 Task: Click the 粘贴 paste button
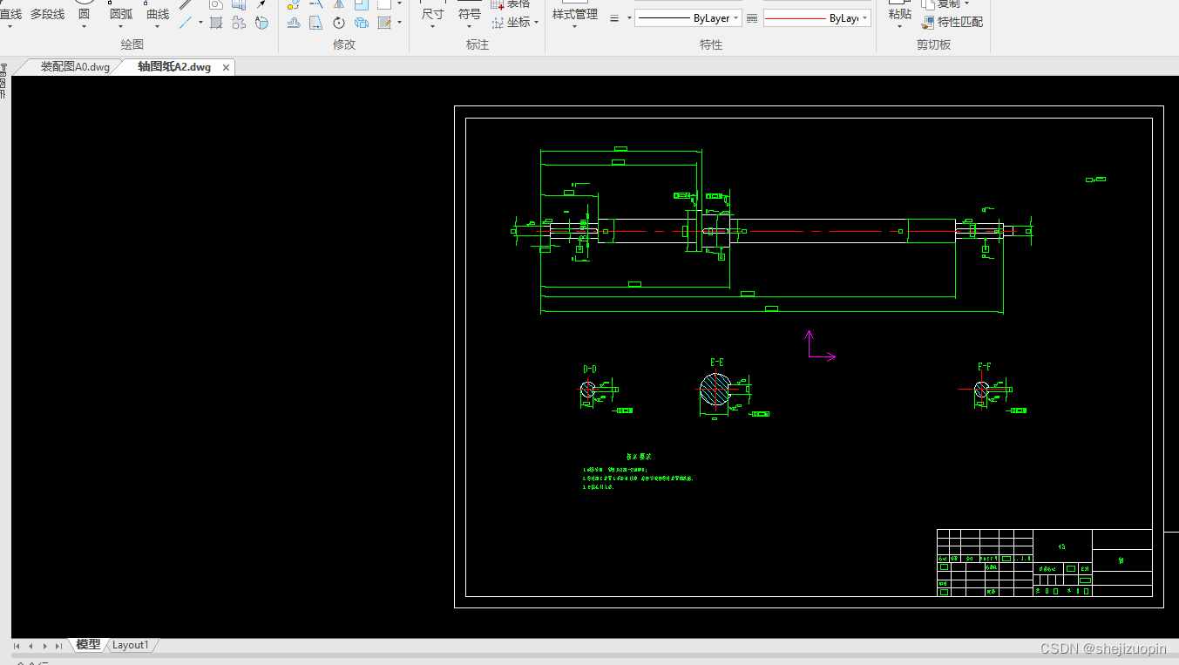pyautogui.click(x=900, y=14)
